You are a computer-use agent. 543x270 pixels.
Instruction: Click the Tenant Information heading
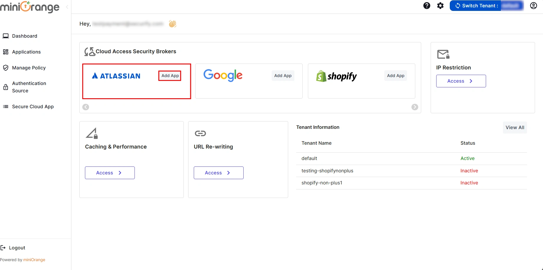tap(318, 127)
